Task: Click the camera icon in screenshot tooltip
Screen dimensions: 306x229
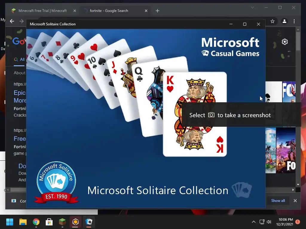Action: 211,115
